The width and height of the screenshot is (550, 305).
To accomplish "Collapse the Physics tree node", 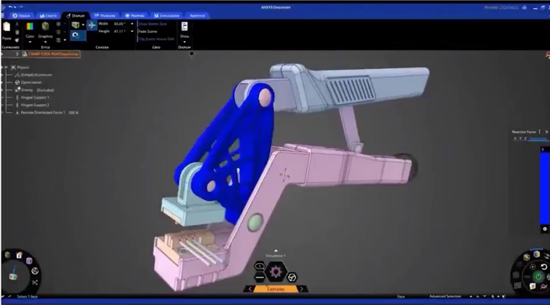I will (5, 68).
